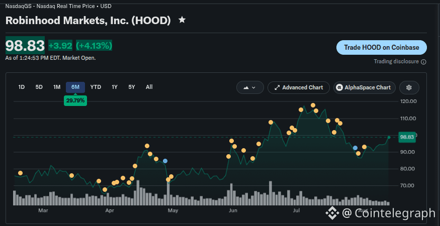Open the Advanced Chart
Screen dimensions: 440x226
coord(299,87)
